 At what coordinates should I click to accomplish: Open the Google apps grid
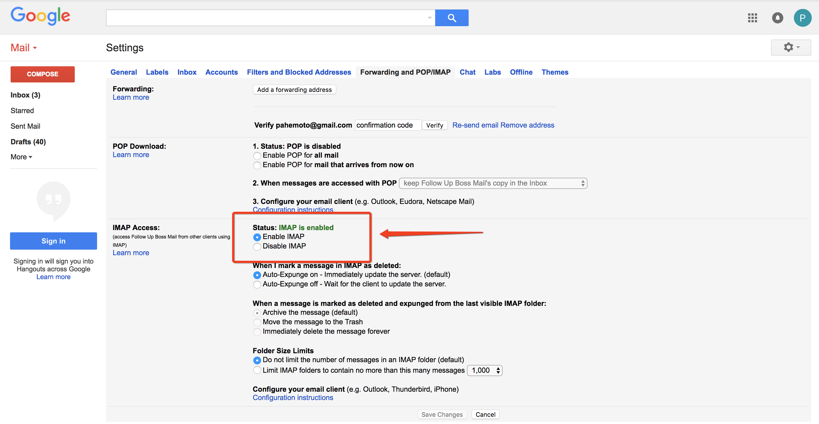pos(752,18)
